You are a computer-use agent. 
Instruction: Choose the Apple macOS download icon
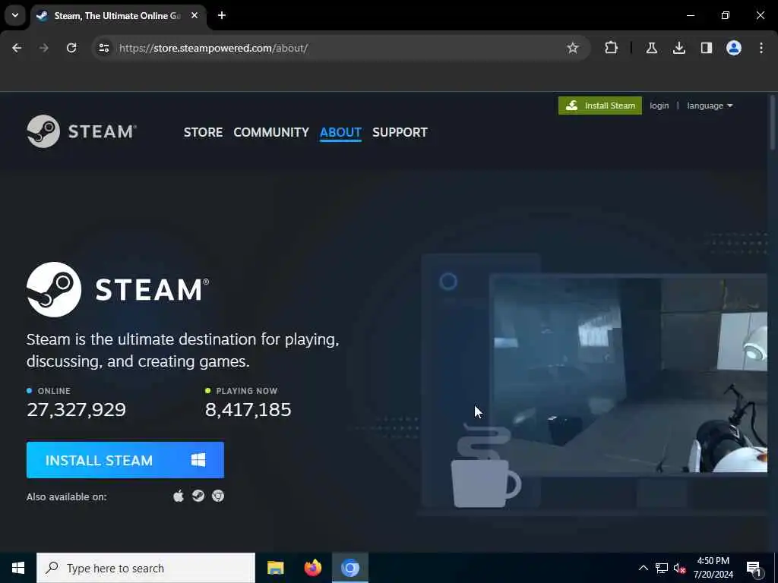179,496
